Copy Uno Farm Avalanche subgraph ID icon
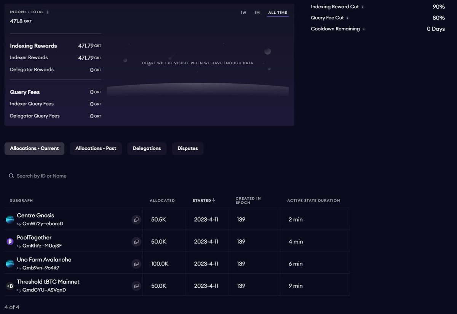This screenshot has height=314, width=457. (x=136, y=263)
